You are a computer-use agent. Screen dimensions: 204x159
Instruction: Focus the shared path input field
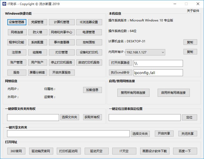point(158,63)
